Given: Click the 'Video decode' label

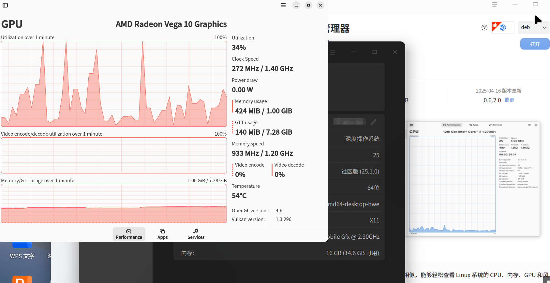Looking at the screenshot, I should click(x=289, y=165).
